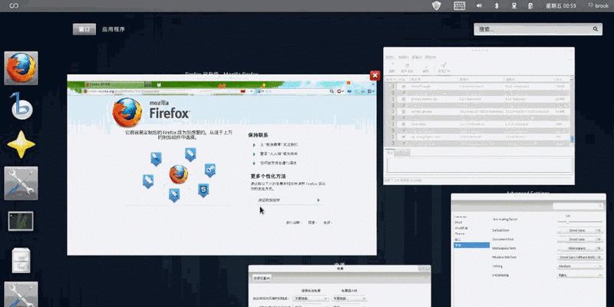Image resolution: width=614 pixels, height=307 pixels.
Task: Open the Document font chooser button
Action: click(x=580, y=239)
